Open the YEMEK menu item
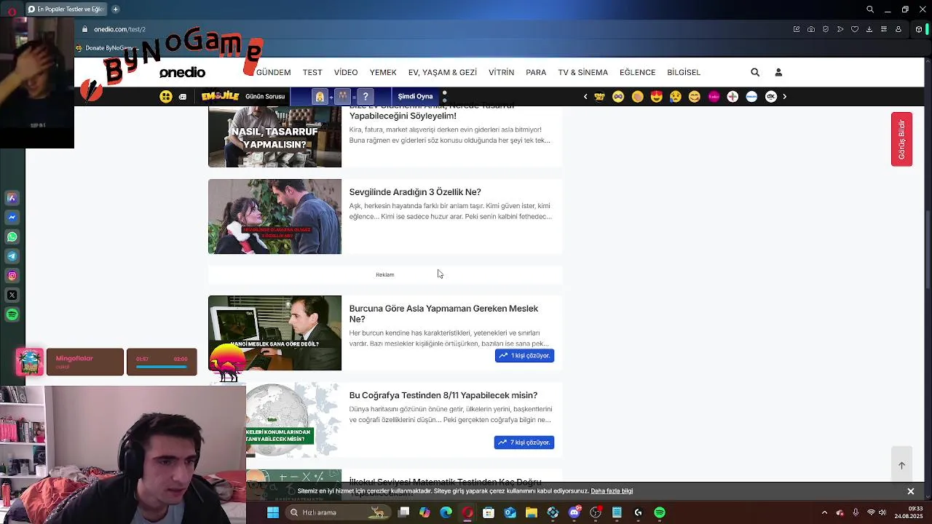Screen dimensions: 932x524 [383, 72]
